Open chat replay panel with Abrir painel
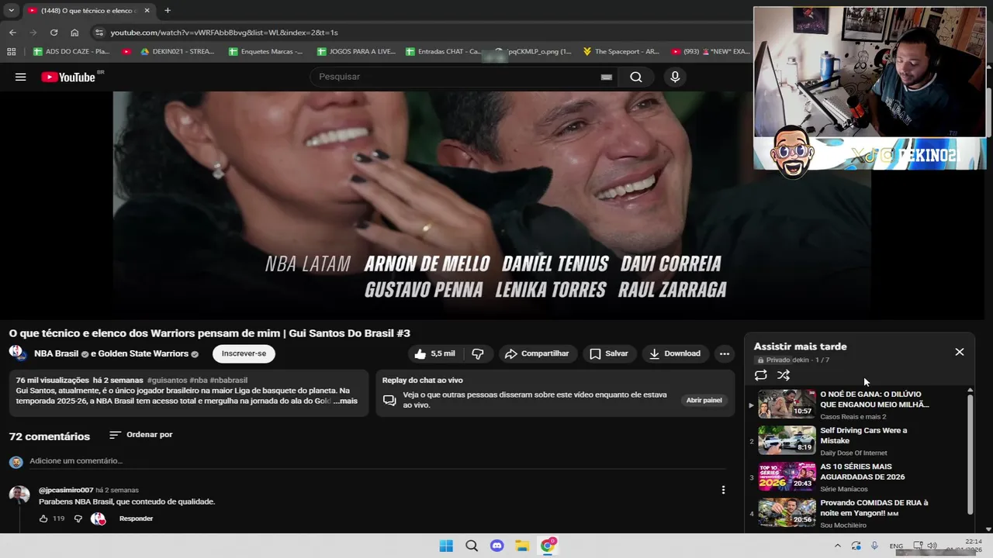The image size is (993, 558). click(x=704, y=401)
